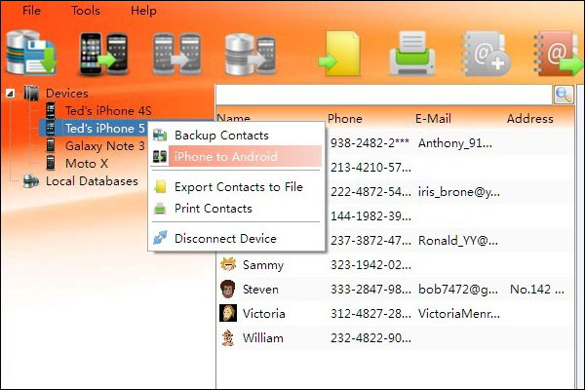Screen dimensions: 585x390
Task: Choose Disconnect Device option
Action: click(x=237, y=238)
